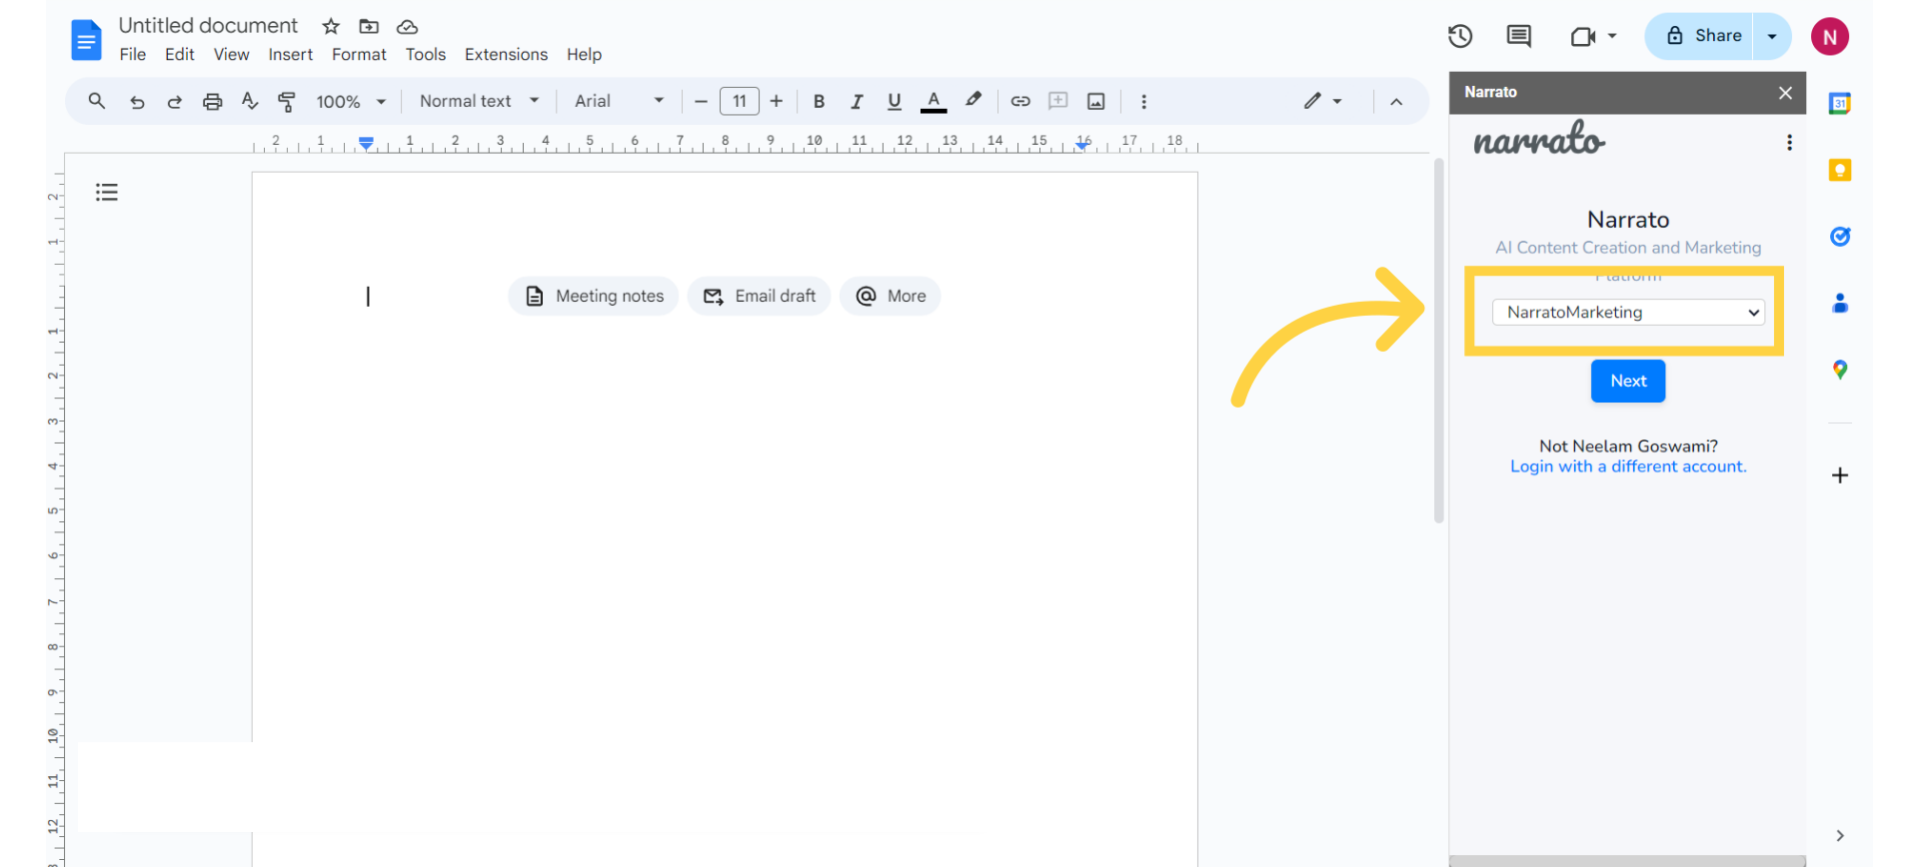
Task: Star the Untitled document
Action: tap(331, 26)
